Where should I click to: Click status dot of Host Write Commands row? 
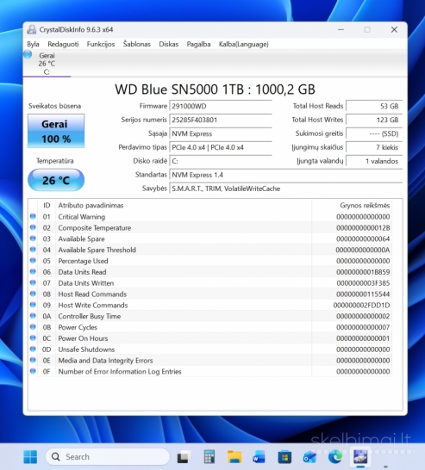tap(33, 305)
